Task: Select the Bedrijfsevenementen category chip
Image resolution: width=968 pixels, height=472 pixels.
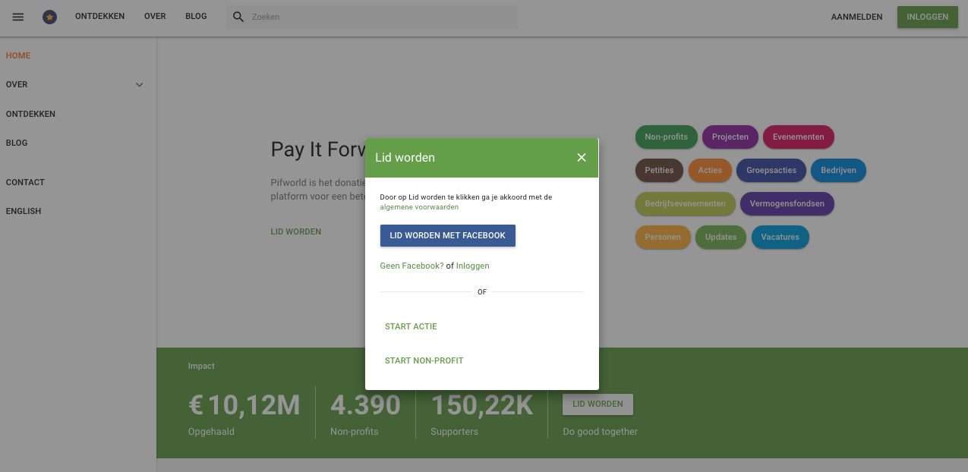Action: (686, 203)
